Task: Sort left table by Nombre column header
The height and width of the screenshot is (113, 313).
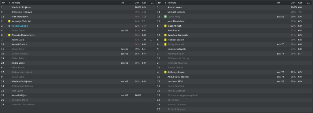Action: 16,3
